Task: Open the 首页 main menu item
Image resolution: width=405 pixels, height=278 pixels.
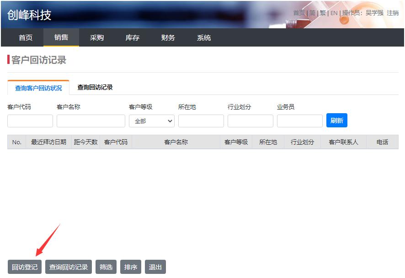Action: tap(26, 37)
